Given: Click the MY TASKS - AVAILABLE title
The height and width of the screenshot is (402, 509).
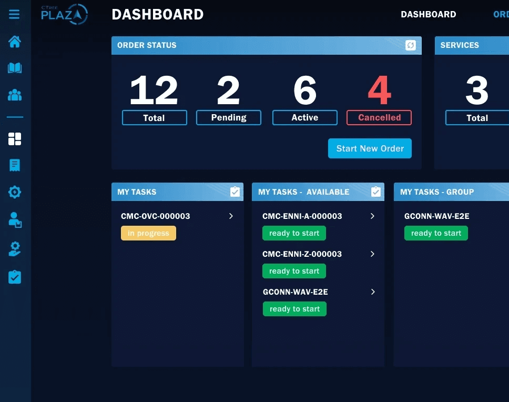Looking at the screenshot, I should coord(304,192).
